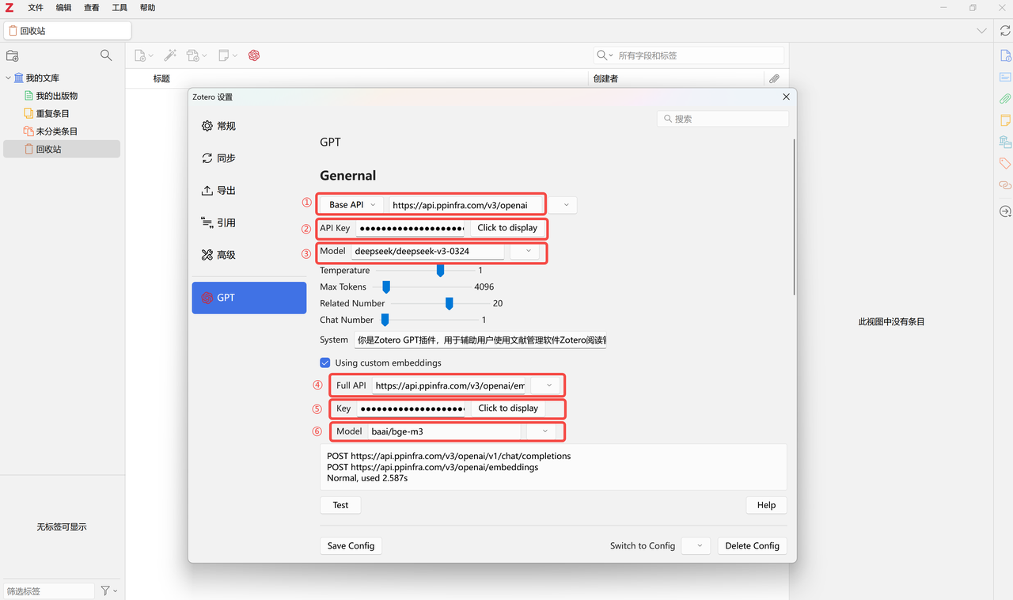1013x600 pixels.
Task: Click the Test button
Action: pyautogui.click(x=340, y=505)
